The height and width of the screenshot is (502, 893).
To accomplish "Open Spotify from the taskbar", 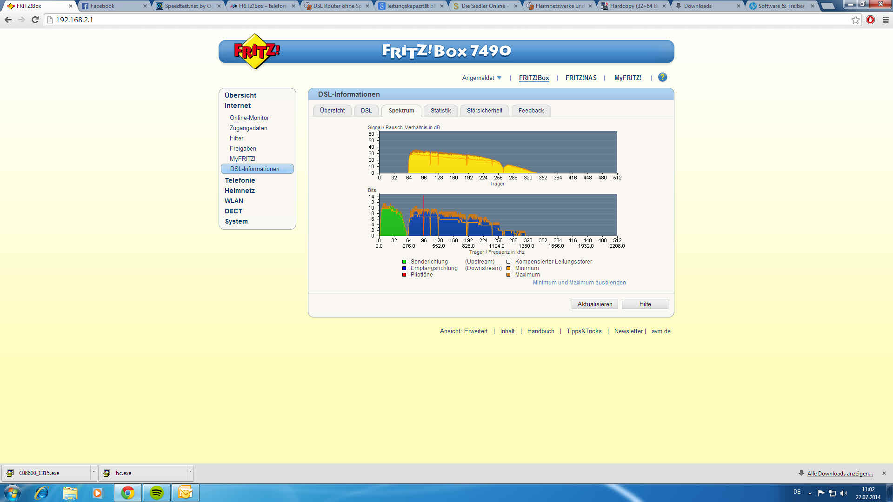I will (x=157, y=493).
